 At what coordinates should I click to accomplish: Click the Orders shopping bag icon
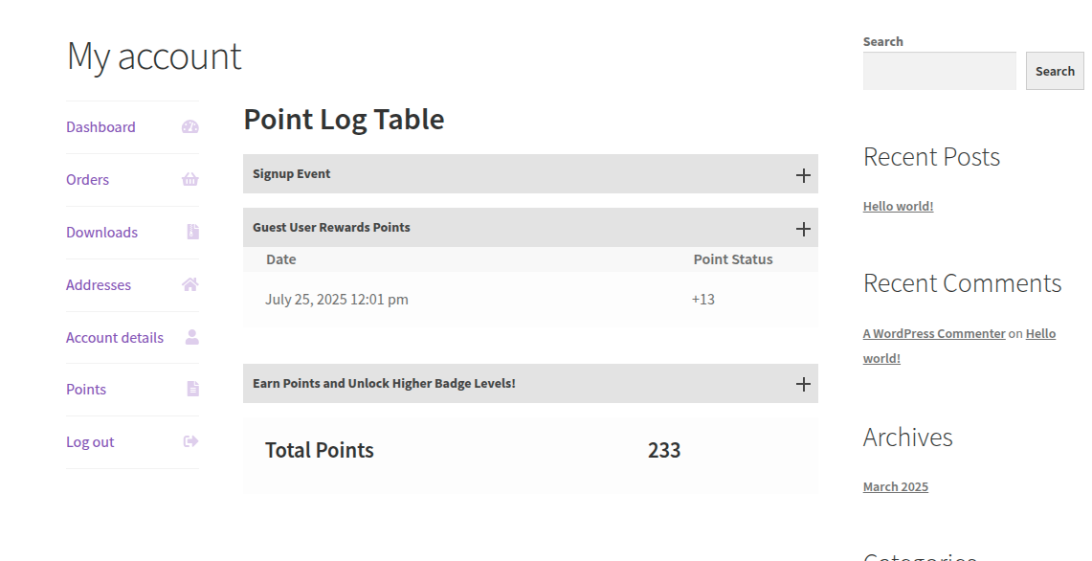(191, 179)
